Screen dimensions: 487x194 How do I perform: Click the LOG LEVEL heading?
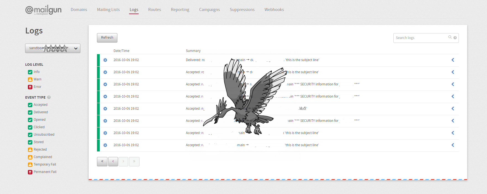(34, 65)
